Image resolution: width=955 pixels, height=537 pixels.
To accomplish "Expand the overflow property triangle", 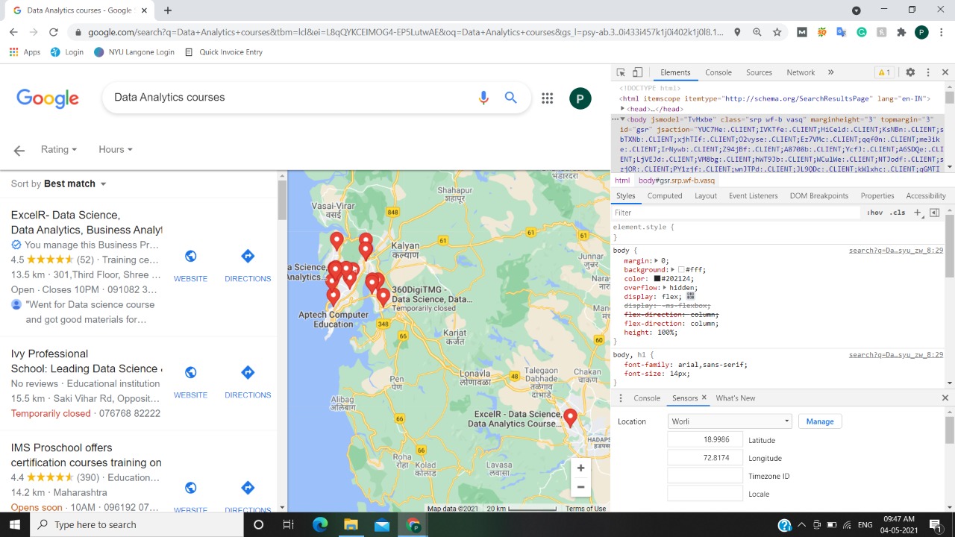I will 663,288.
